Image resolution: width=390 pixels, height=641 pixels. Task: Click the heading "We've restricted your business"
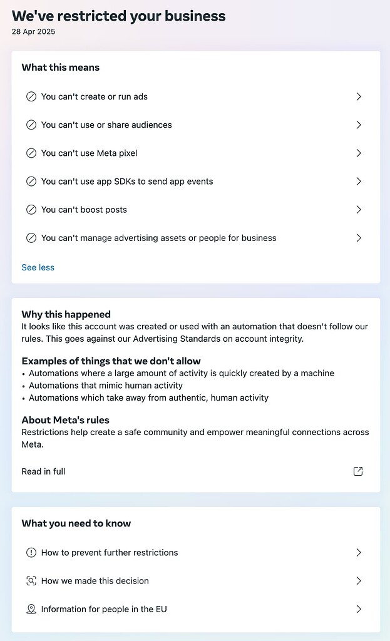coord(118,16)
